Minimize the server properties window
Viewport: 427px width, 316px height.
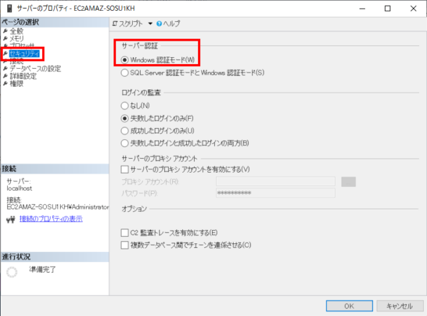[362, 9]
